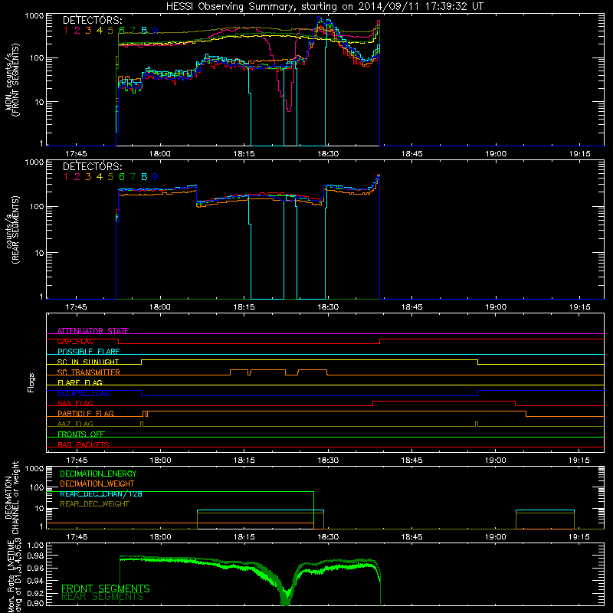Click 1000 y-axis value on front segments plot
The width and height of the screenshot is (613, 613).
coord(34,16)
